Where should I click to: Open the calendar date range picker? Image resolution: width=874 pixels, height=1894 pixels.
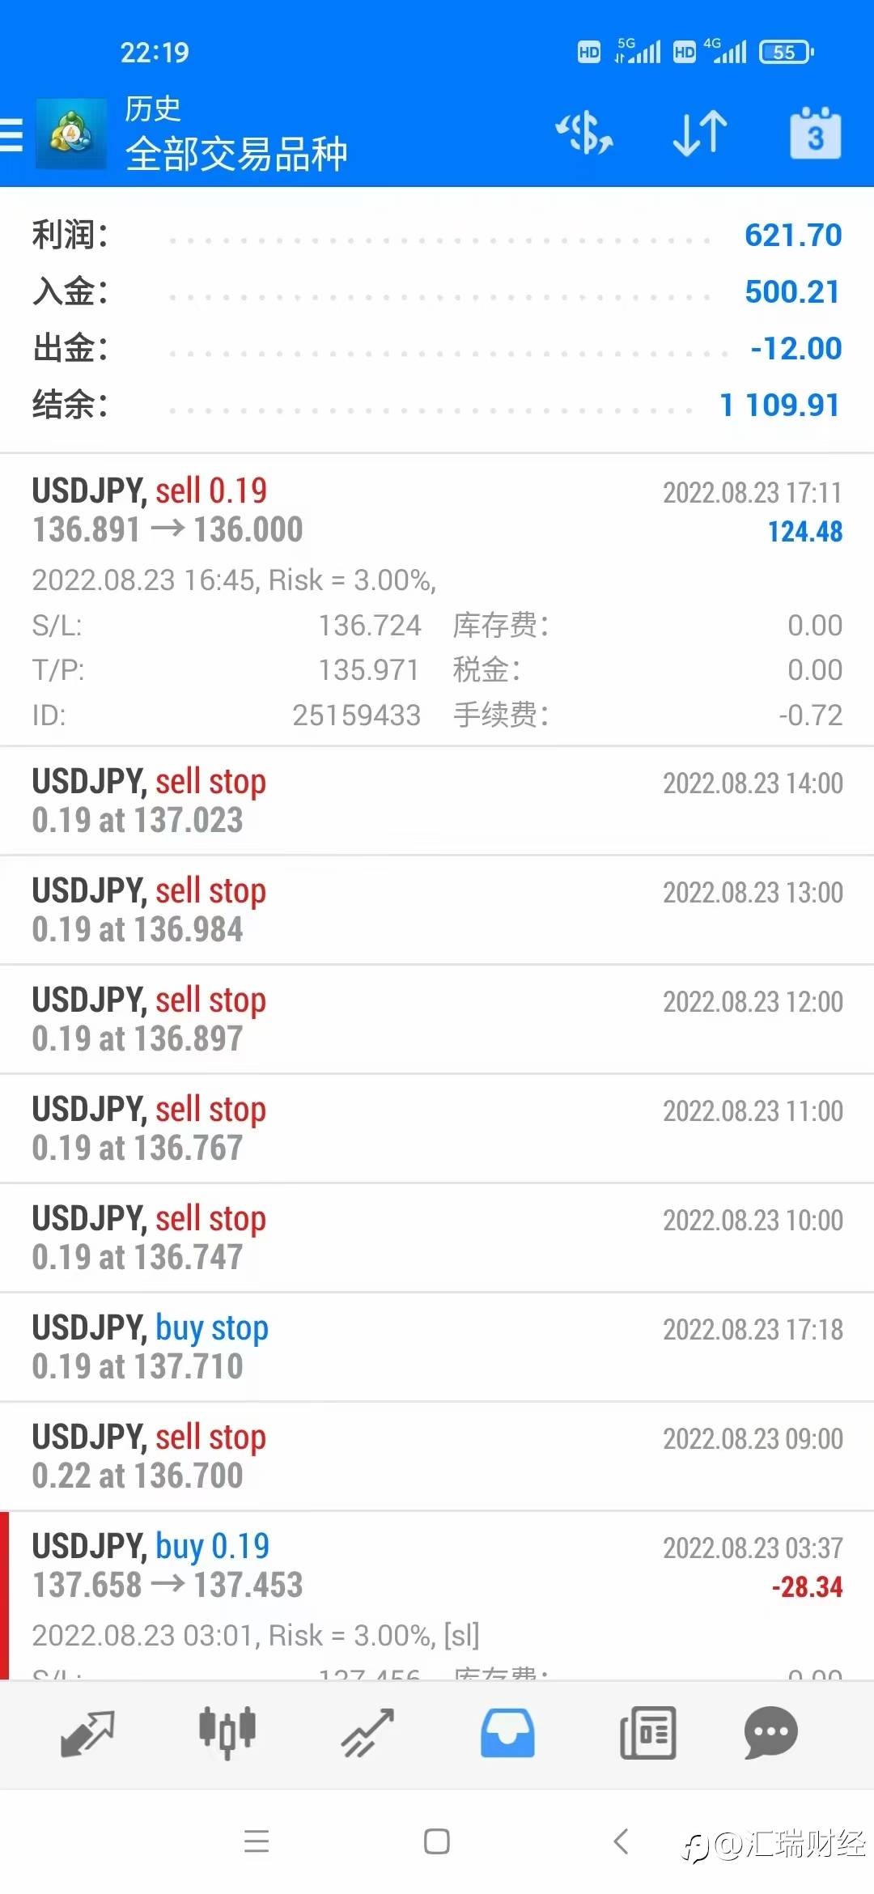[815, 134]
